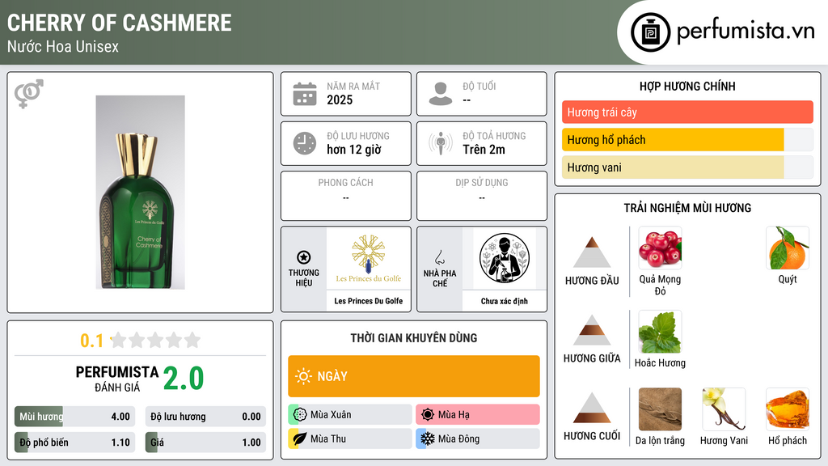This screenshot has height=466, width=828.
Task: Click the Hương vani accord bar
Action: (687, 167)
